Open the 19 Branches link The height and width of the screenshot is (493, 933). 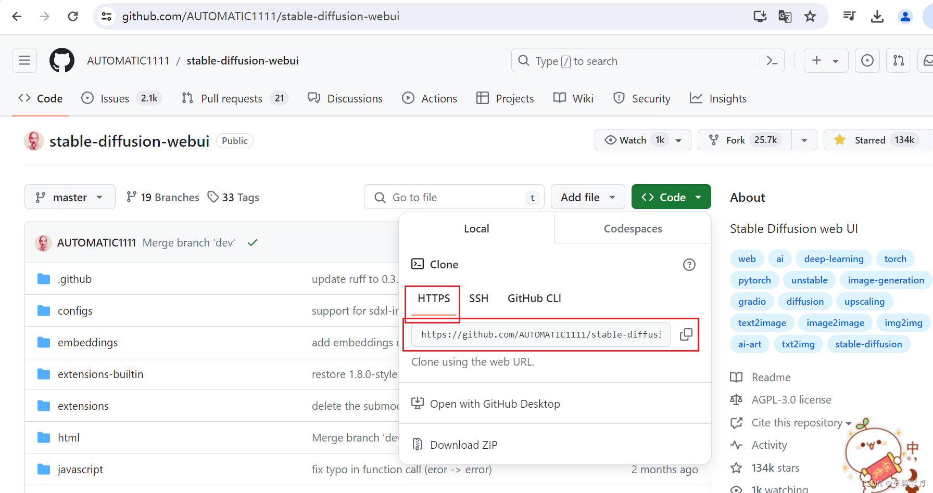tap(163, 198)
